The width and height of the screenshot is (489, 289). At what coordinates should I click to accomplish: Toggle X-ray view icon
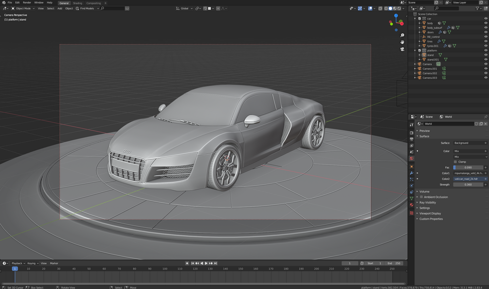click(x=380, y=8)
